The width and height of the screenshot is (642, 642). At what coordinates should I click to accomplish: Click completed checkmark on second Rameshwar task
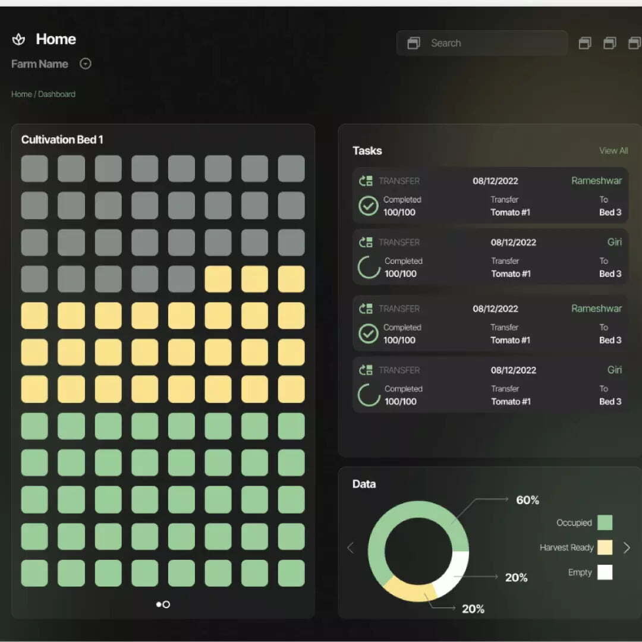coord(368,333)
